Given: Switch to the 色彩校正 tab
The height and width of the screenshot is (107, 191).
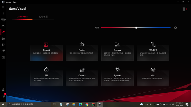Looking at the screenshot, I should click(43, 17).
